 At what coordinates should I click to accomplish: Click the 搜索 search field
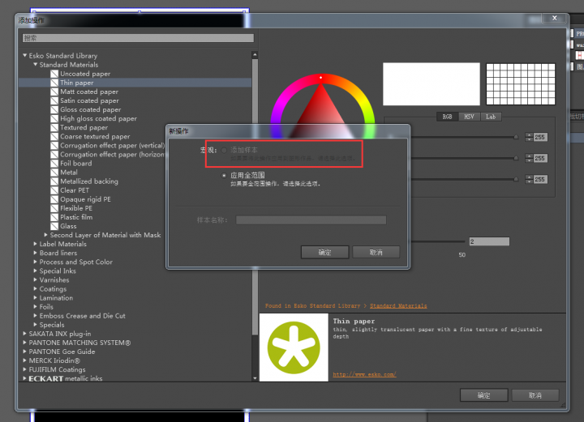pyautogui.click(x=138, y=38)
